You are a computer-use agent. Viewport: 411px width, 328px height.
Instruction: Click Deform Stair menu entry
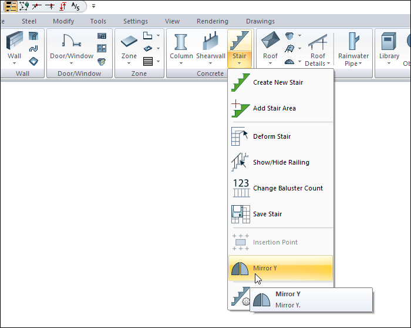click(x=272, y=137)
